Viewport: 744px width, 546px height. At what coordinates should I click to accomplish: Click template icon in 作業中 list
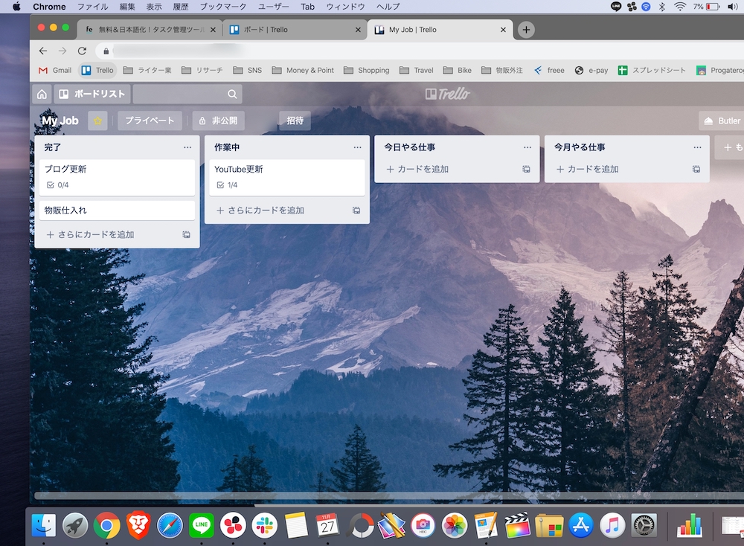(x=356, y=211)
